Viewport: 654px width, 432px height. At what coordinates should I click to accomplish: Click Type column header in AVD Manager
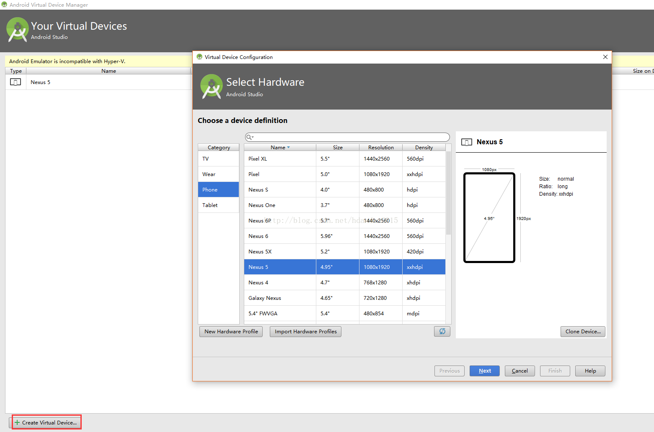click(16, 71)
